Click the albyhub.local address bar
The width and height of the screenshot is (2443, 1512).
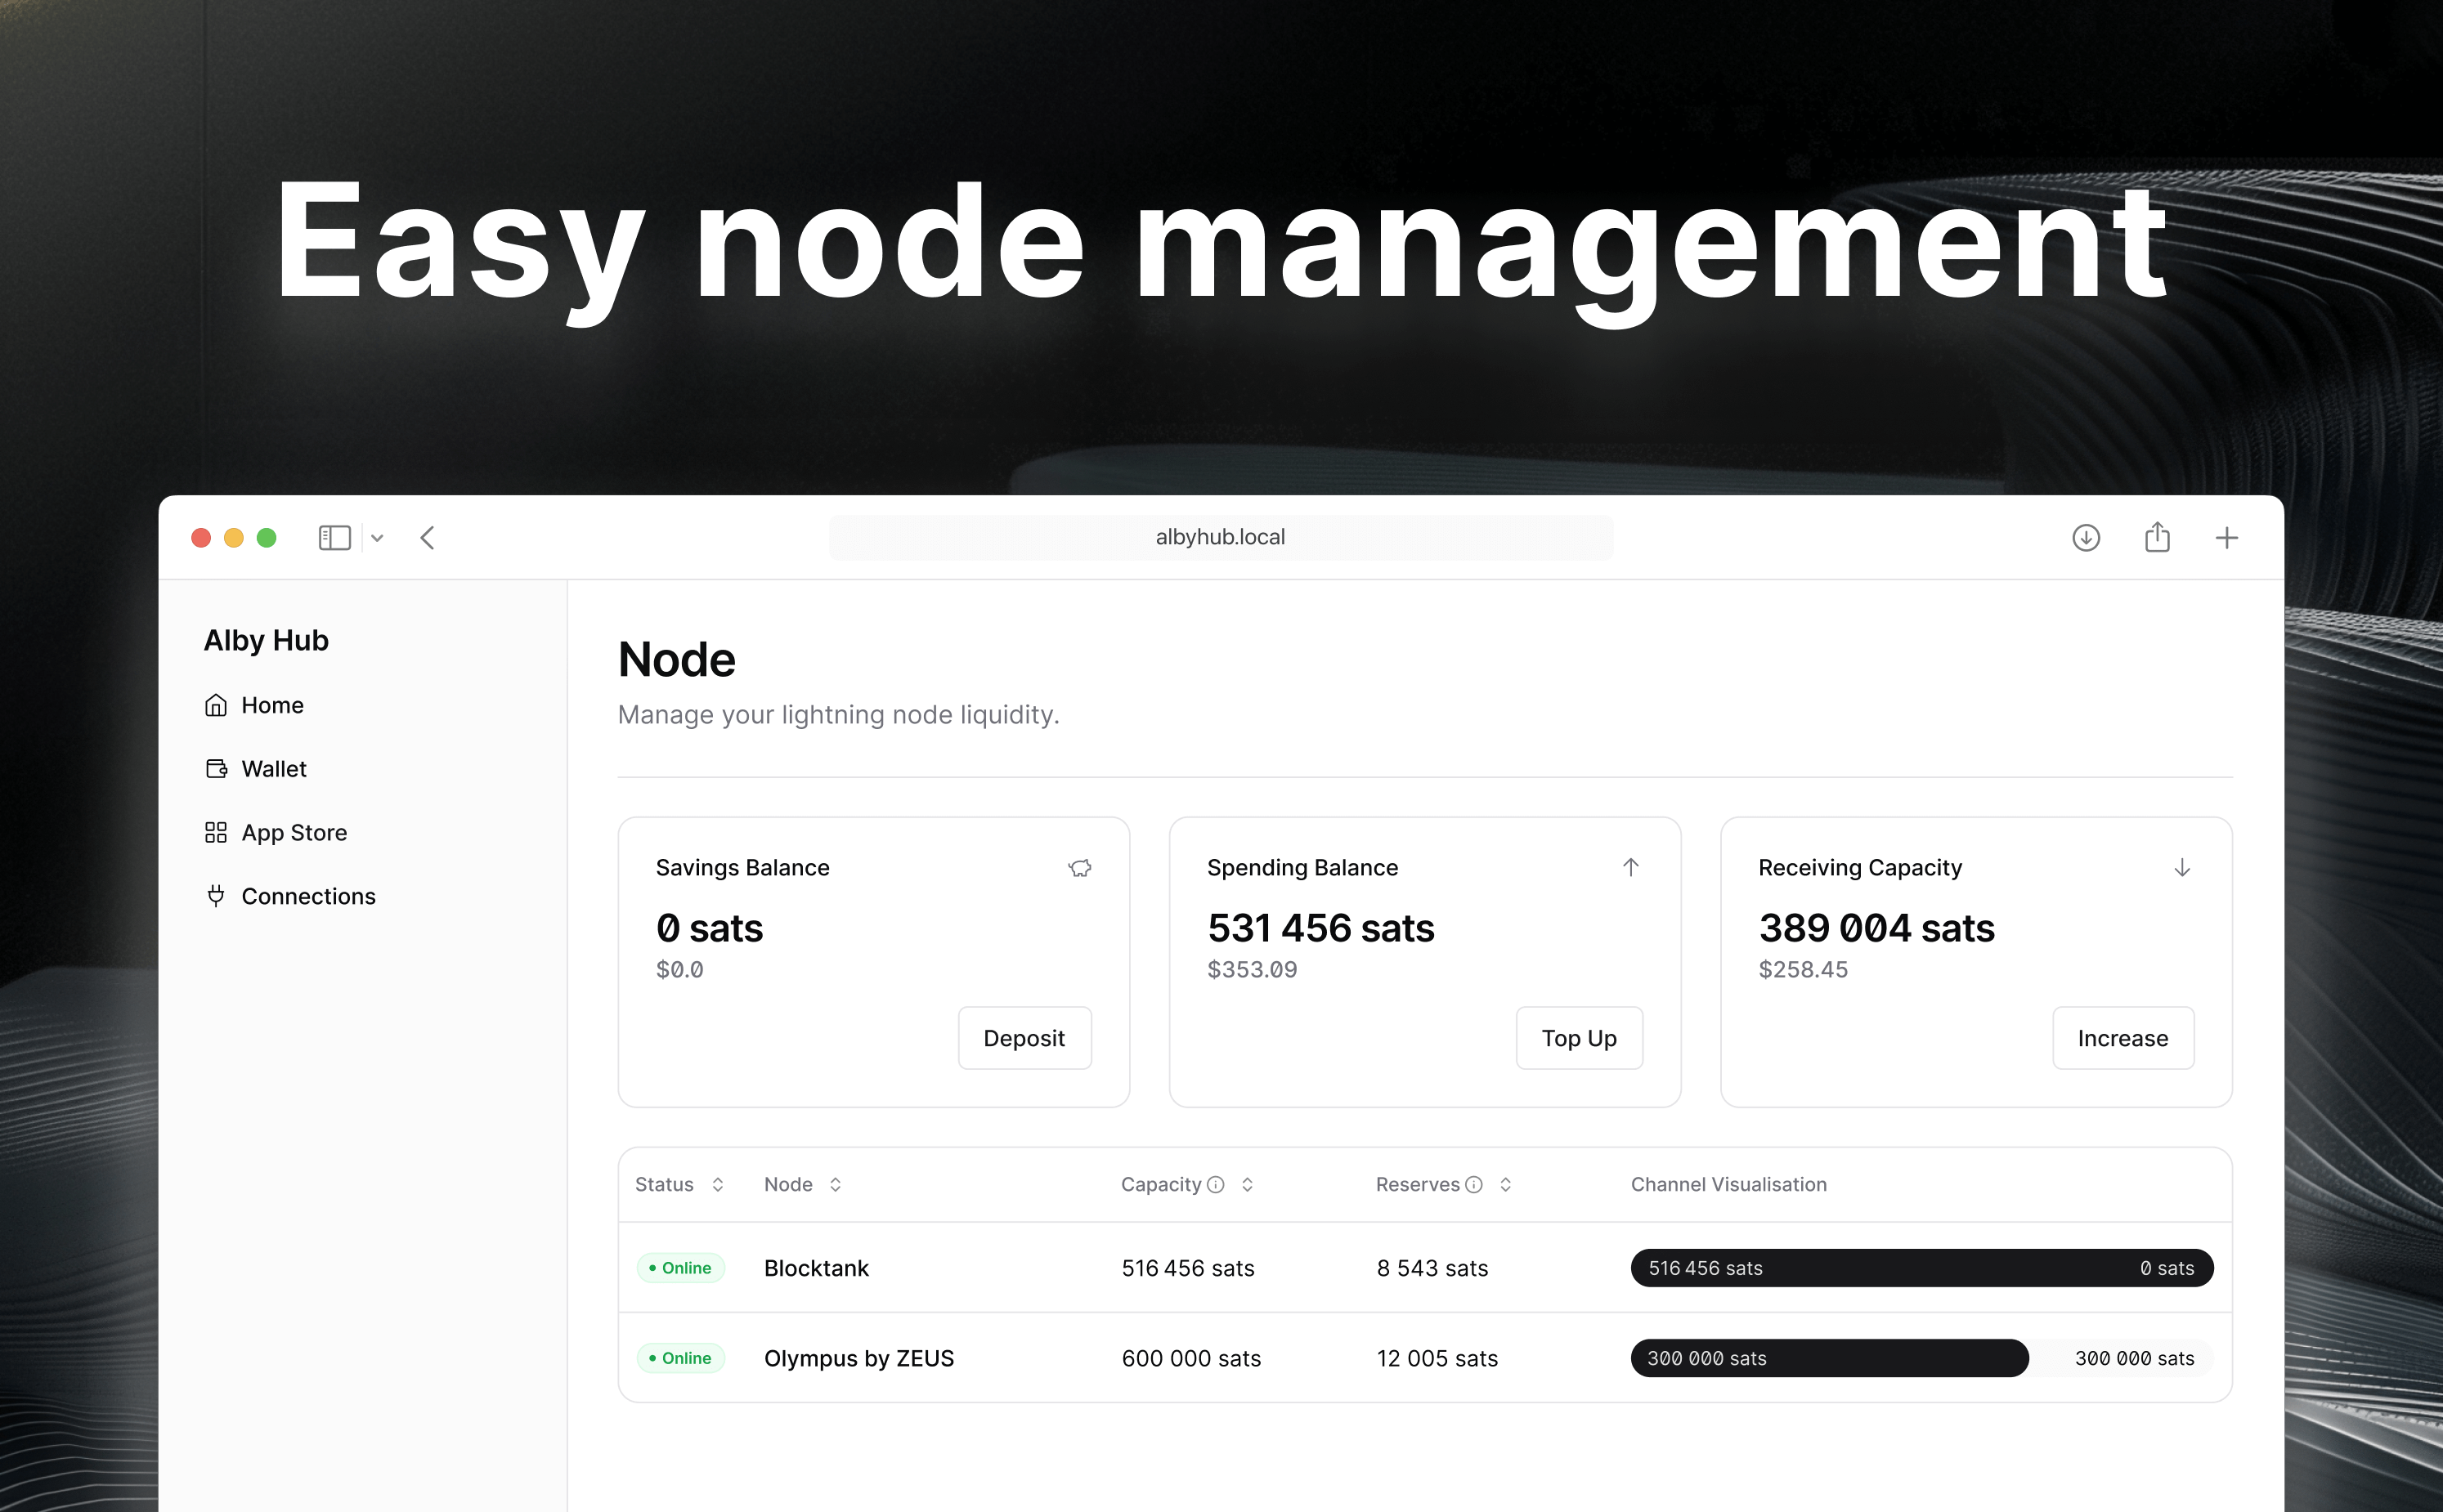(x=1220, y=537)
